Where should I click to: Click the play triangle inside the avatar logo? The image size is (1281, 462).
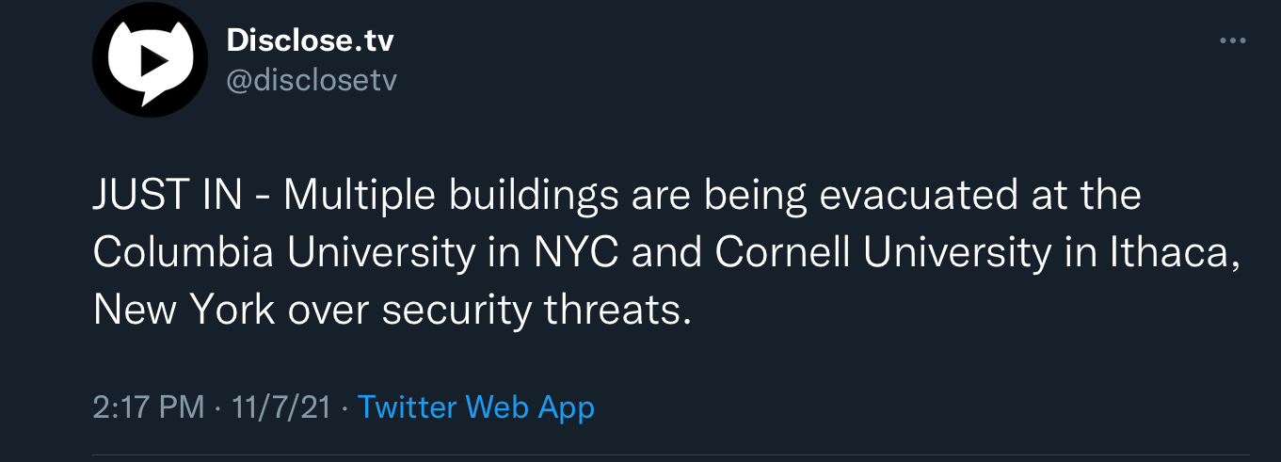(x=152, y=61)
